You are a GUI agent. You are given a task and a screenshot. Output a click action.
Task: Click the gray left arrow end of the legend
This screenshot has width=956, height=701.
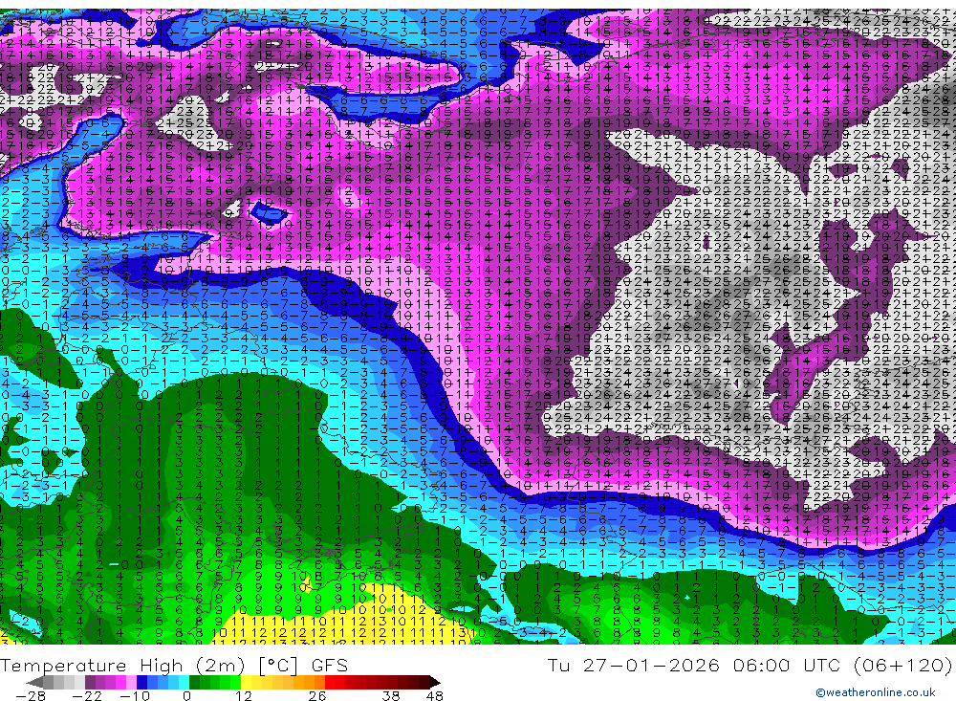tap(34, 682)
